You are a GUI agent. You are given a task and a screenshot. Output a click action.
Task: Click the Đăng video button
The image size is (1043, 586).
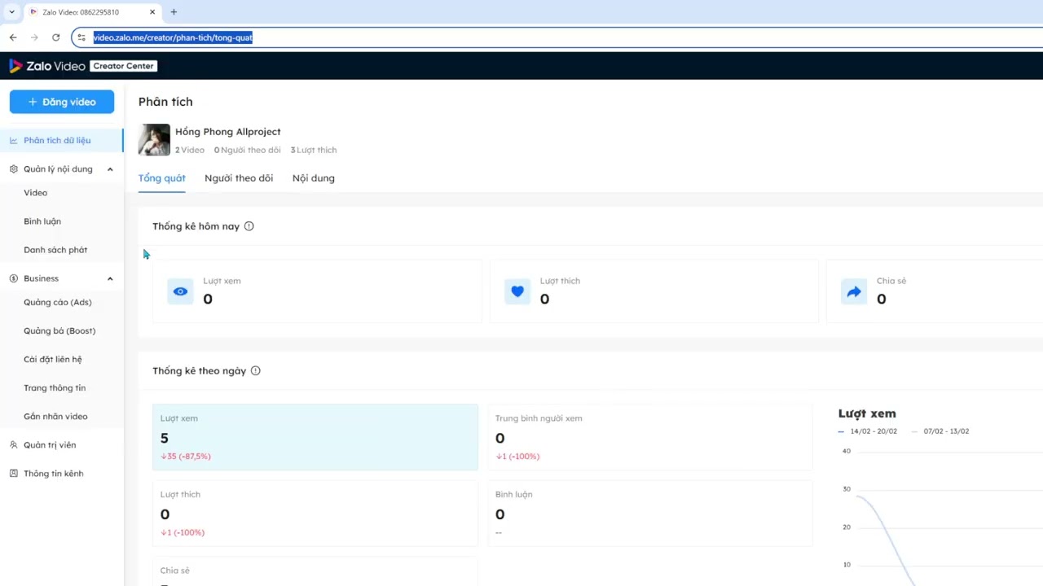pos(62,102)
